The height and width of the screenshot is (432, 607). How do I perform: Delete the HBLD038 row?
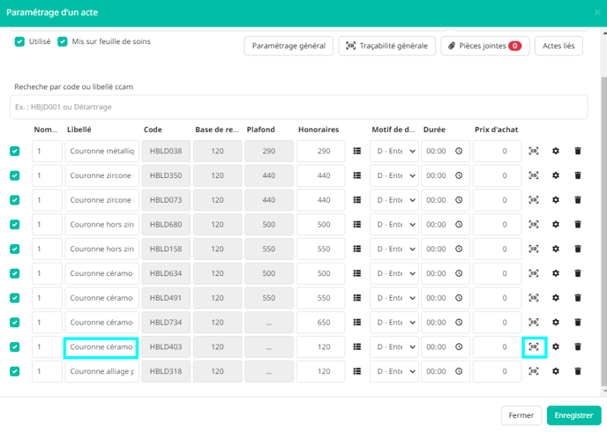tap(578, 151)
